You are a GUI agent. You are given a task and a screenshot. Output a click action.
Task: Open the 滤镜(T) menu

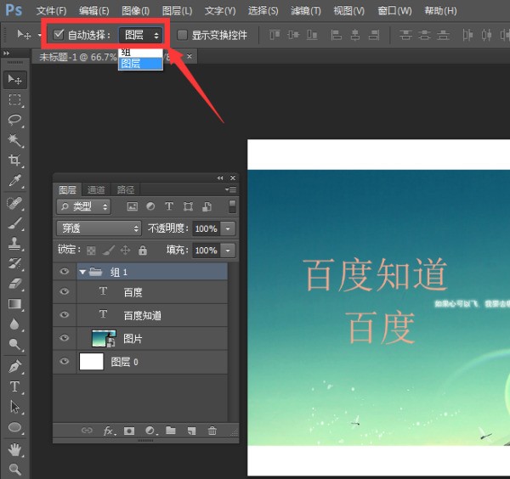point(305,10)
